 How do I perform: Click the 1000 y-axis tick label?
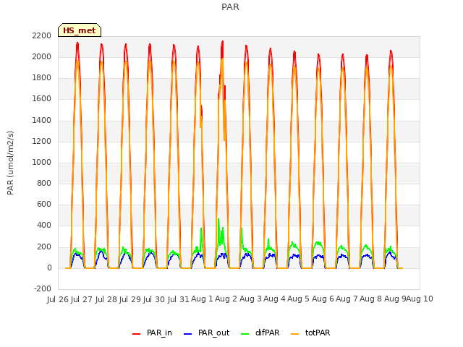click(42, 162)
